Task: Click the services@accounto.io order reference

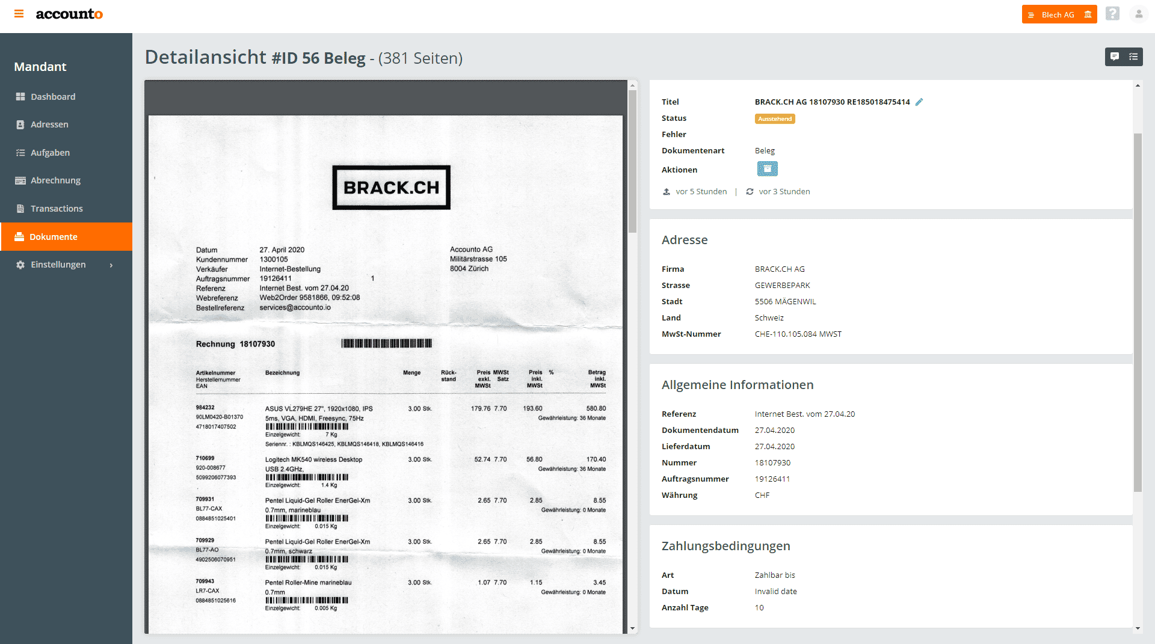Action: coord(295,308)
